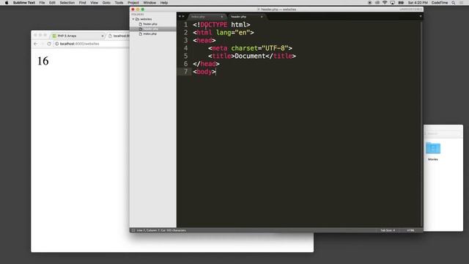Click the localhost address bar URL
Viewport: 469px width, 264px height.
pos(79,44)
